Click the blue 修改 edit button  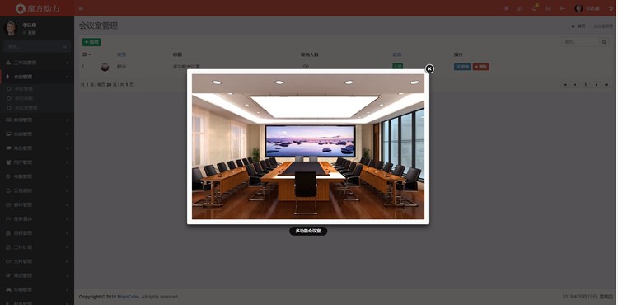tap(462, 67)
